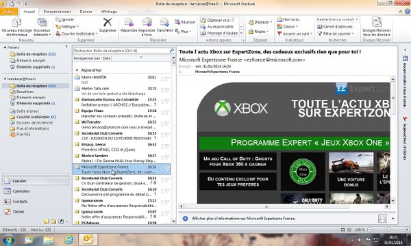Viewport: 411px width, 246px height.
Task: Switch to Contacts view
Action: (x=36, y=202)
